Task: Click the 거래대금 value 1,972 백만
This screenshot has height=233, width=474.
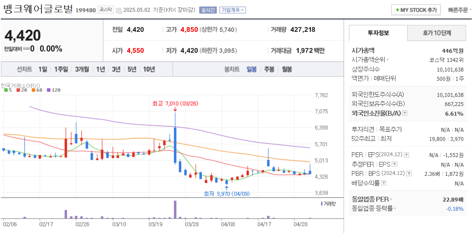Action: [310, 51]
